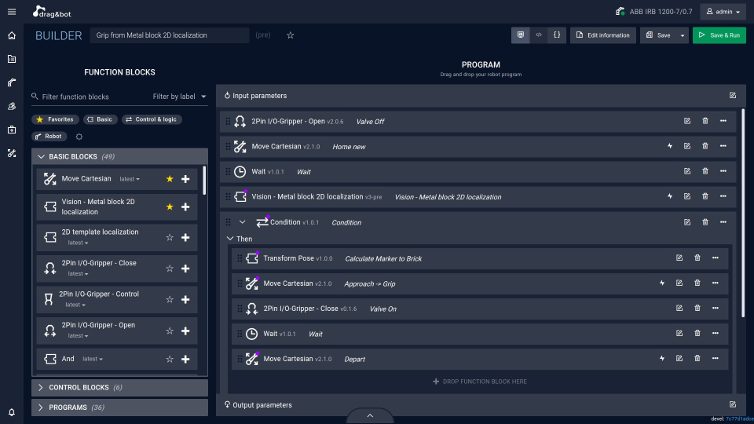This screenshot has height=424, width=754.
Task: Edit Calculate Marker to Brick step
Action: 679,258
